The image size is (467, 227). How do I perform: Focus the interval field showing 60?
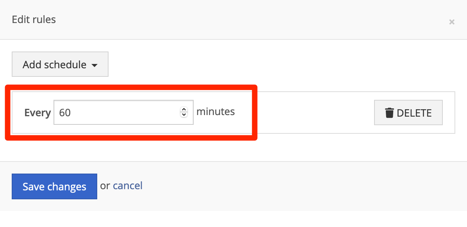pyautogui.click(x=124, y=112)
